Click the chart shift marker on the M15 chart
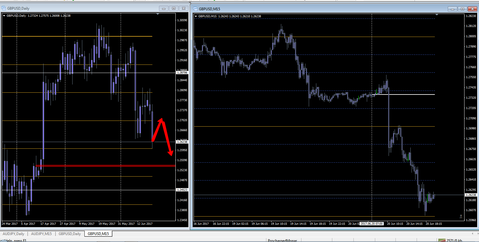 click(x=437, y=15)
